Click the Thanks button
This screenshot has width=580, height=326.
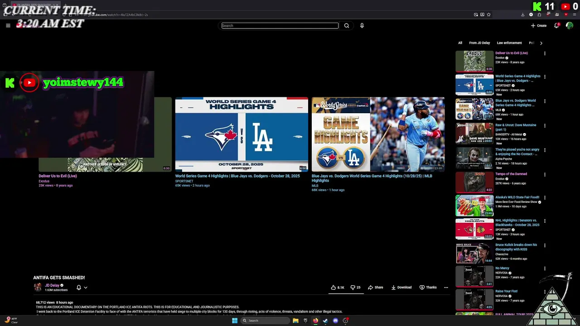[428, 288]
